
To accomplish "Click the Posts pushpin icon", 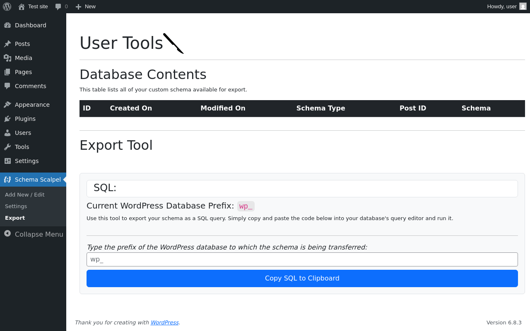I will point(7,44).
